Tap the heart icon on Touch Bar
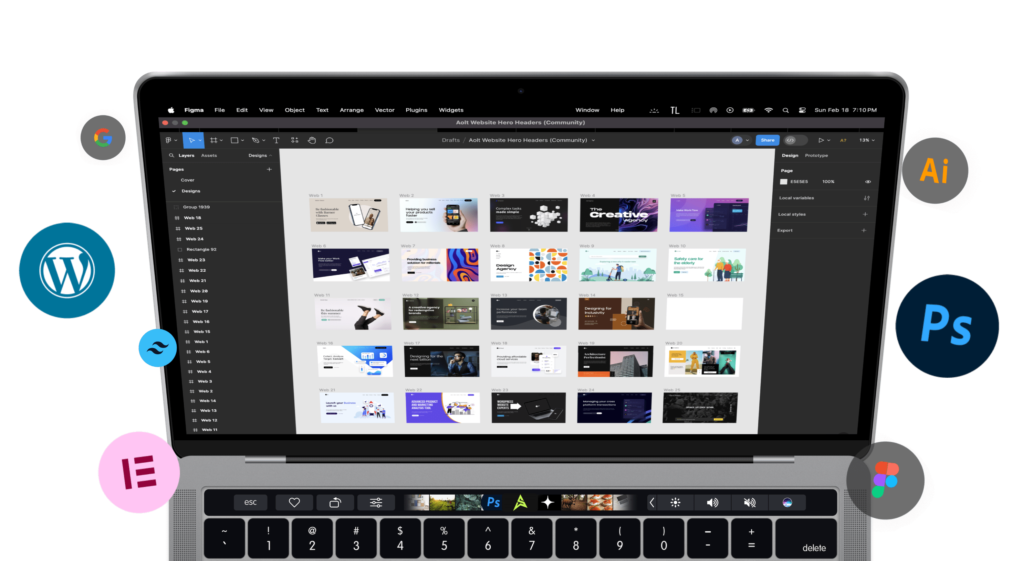 pos(294,503)
